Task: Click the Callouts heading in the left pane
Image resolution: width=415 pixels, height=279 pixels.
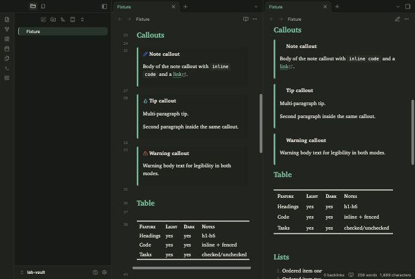Action: (x=150, y=35)
